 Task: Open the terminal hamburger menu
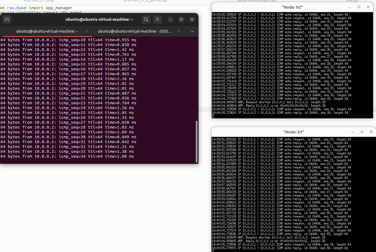pos(158,19)
